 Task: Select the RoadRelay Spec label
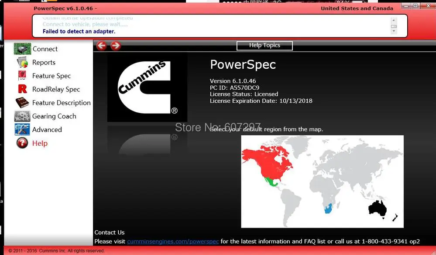click(x=56, y=89)
